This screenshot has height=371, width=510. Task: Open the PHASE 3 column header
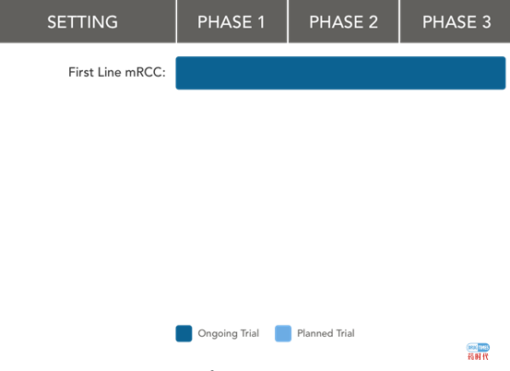click(x=457, y=22)
